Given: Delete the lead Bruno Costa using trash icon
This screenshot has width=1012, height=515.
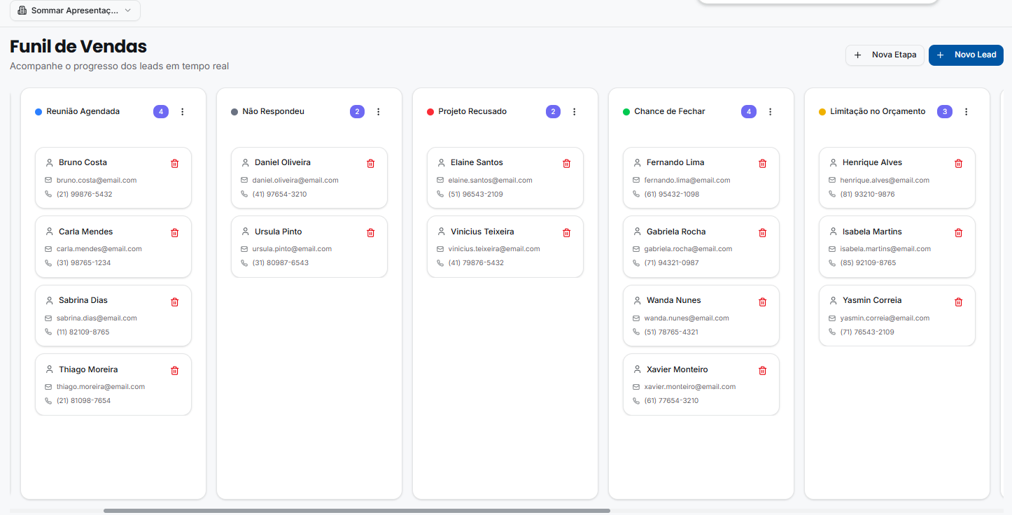Looking at the screenshot, I should [x=174, y=163].
